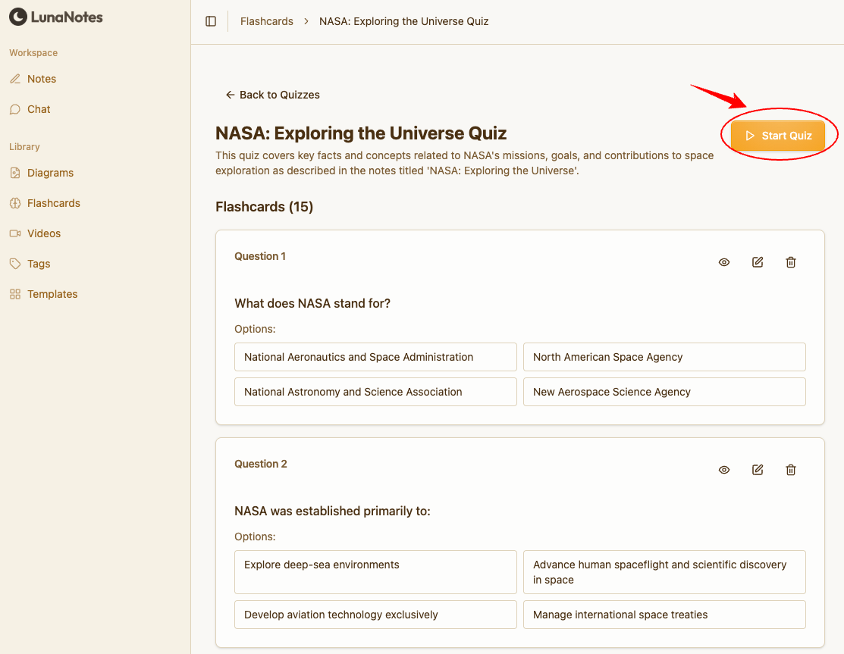Edit Question 1 with pencil icon

[757, 262]
